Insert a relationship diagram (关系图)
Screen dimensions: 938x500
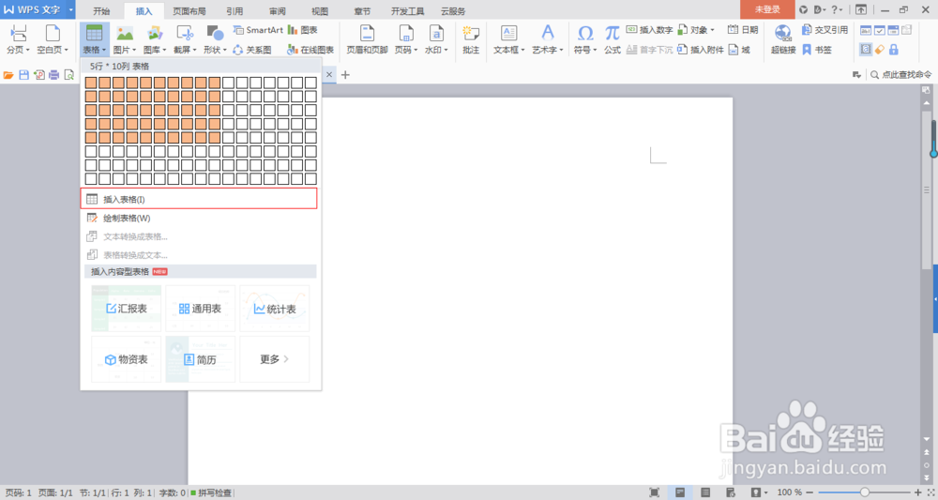(251, 50)
